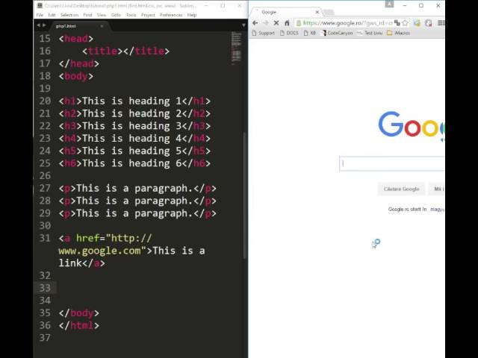The image size is (478, 358).
Task: Click the Sublime editor vertical scrollbar
Action: (x=245, y=195)
